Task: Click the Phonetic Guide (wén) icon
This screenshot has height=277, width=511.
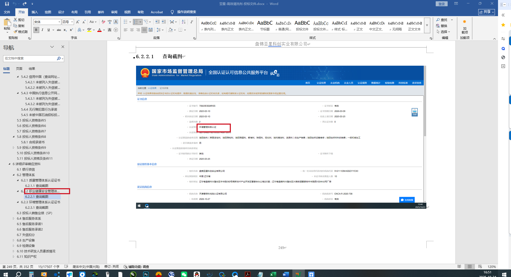Action: [110, 22]
